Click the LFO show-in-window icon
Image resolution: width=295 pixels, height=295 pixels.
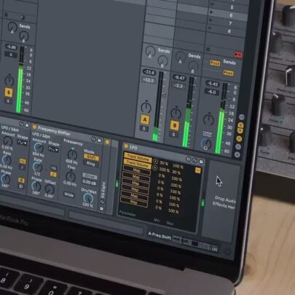(189, 159)
